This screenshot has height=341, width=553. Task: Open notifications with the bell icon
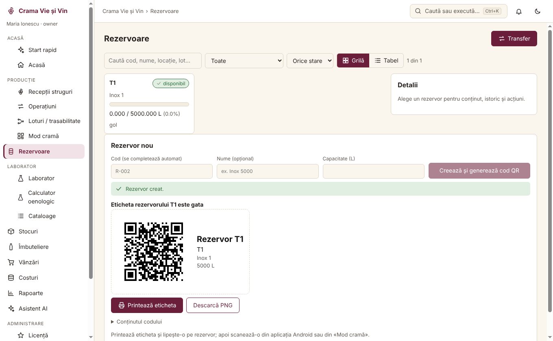pos(519,11)
